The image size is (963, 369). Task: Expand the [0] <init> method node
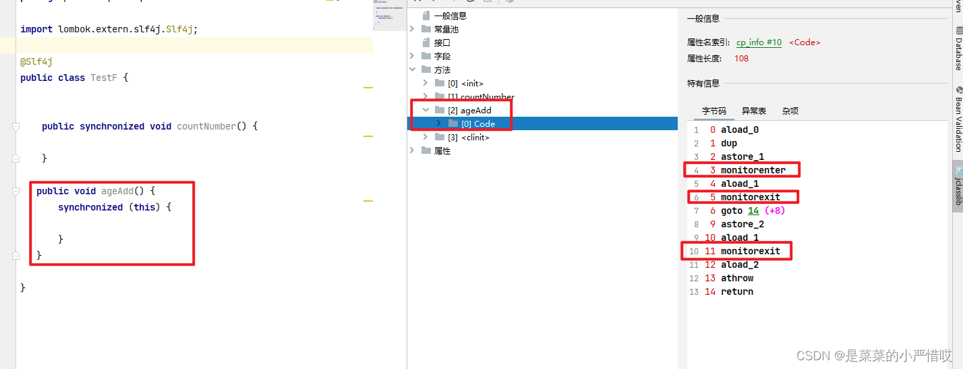point(426,83)
